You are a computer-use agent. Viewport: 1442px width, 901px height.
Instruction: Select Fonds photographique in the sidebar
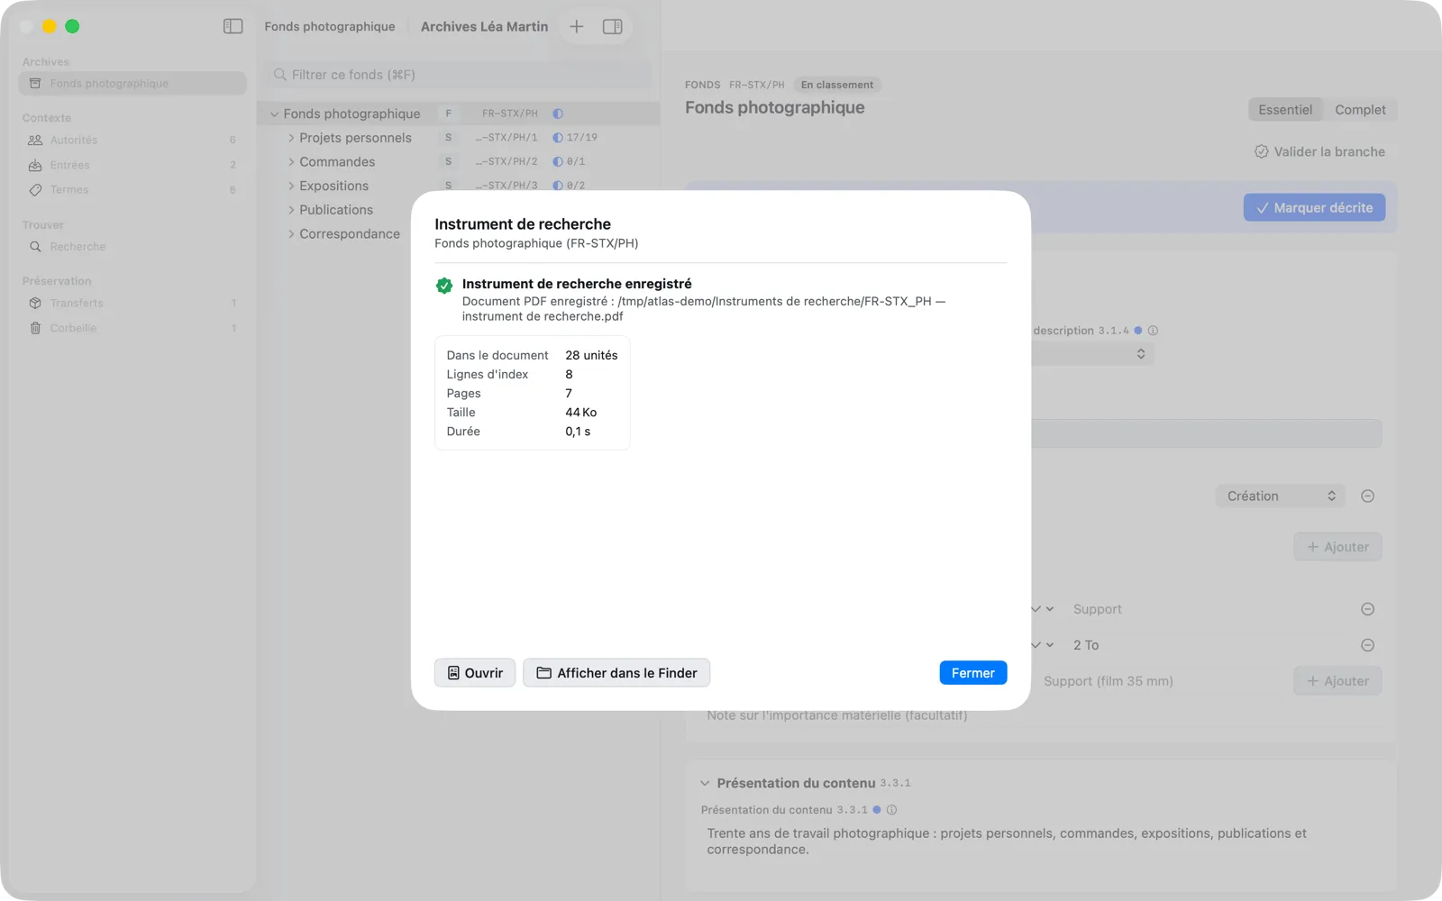(132, 83)
